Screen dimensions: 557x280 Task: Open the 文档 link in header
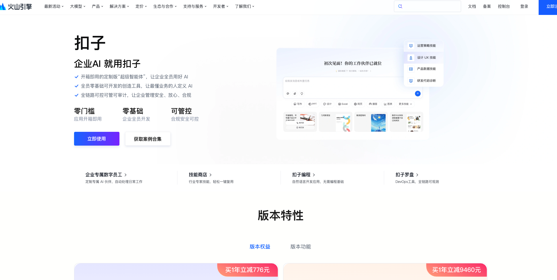(x=472, y=6)
